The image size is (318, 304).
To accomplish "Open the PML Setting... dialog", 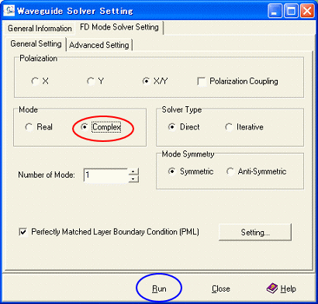I will 255,232.
